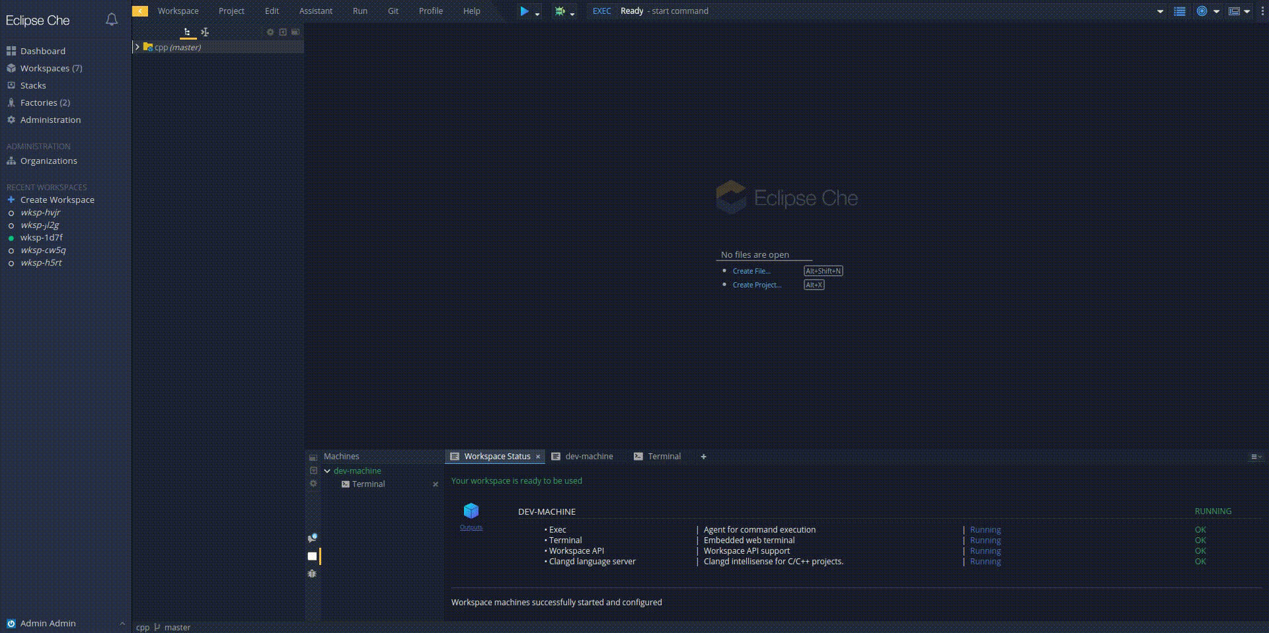The width and height of the screenshot is (1269, 633).
Task: Add new terminal with plus icon
Action: [703, 457]
